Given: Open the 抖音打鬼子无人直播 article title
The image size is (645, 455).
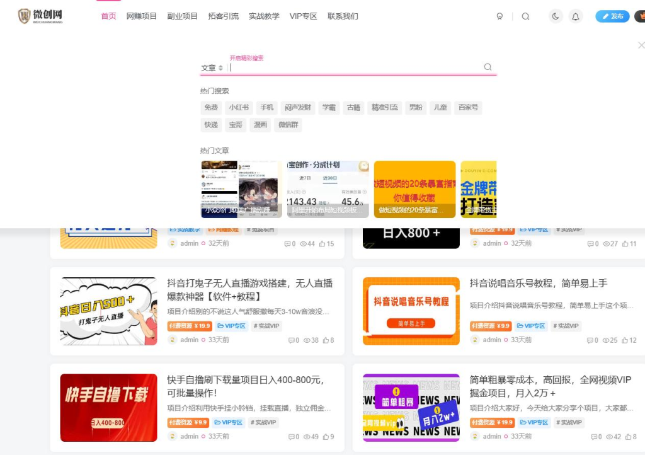Looking at the screenshot, I should pyautogui.click(x=249, y=290).
